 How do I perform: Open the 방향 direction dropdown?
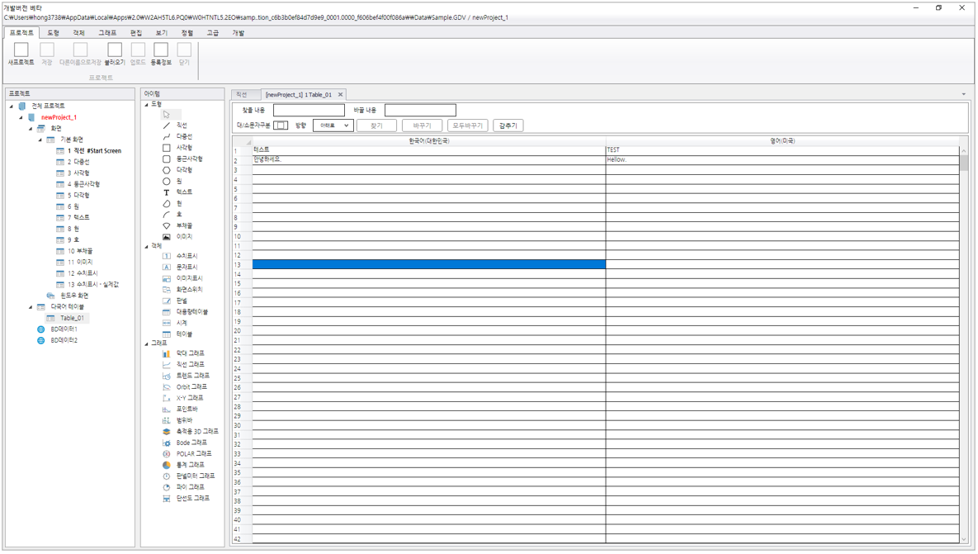tap(333, 125)
